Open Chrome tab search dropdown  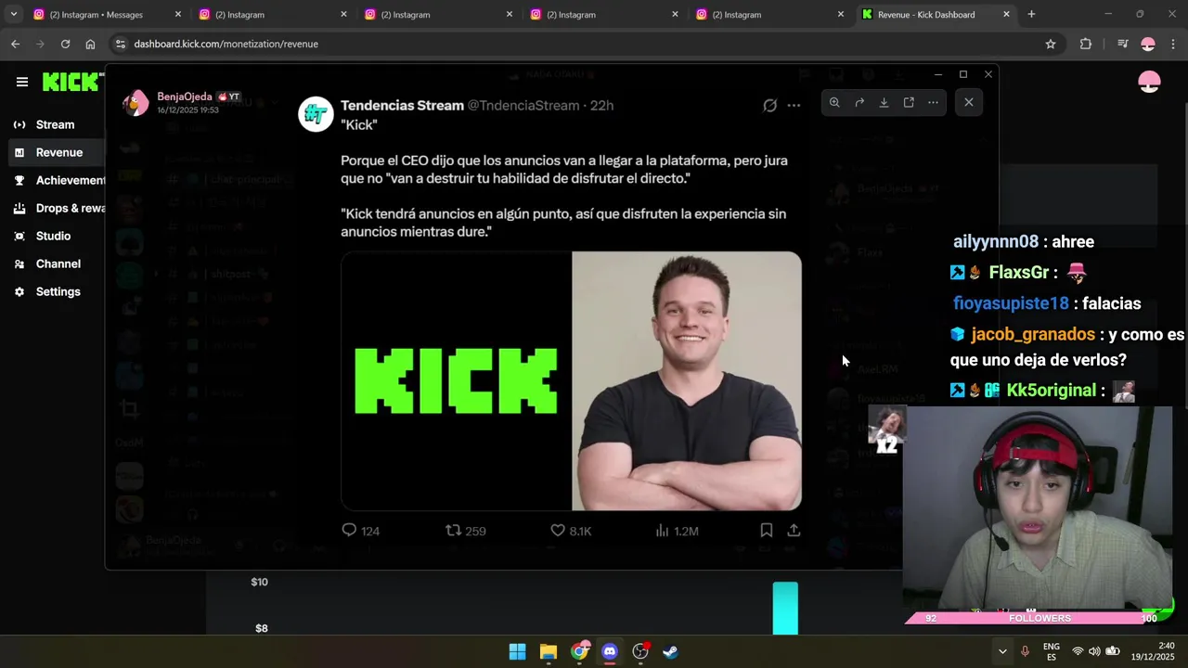pyautogui.click(x=13, y=15)
